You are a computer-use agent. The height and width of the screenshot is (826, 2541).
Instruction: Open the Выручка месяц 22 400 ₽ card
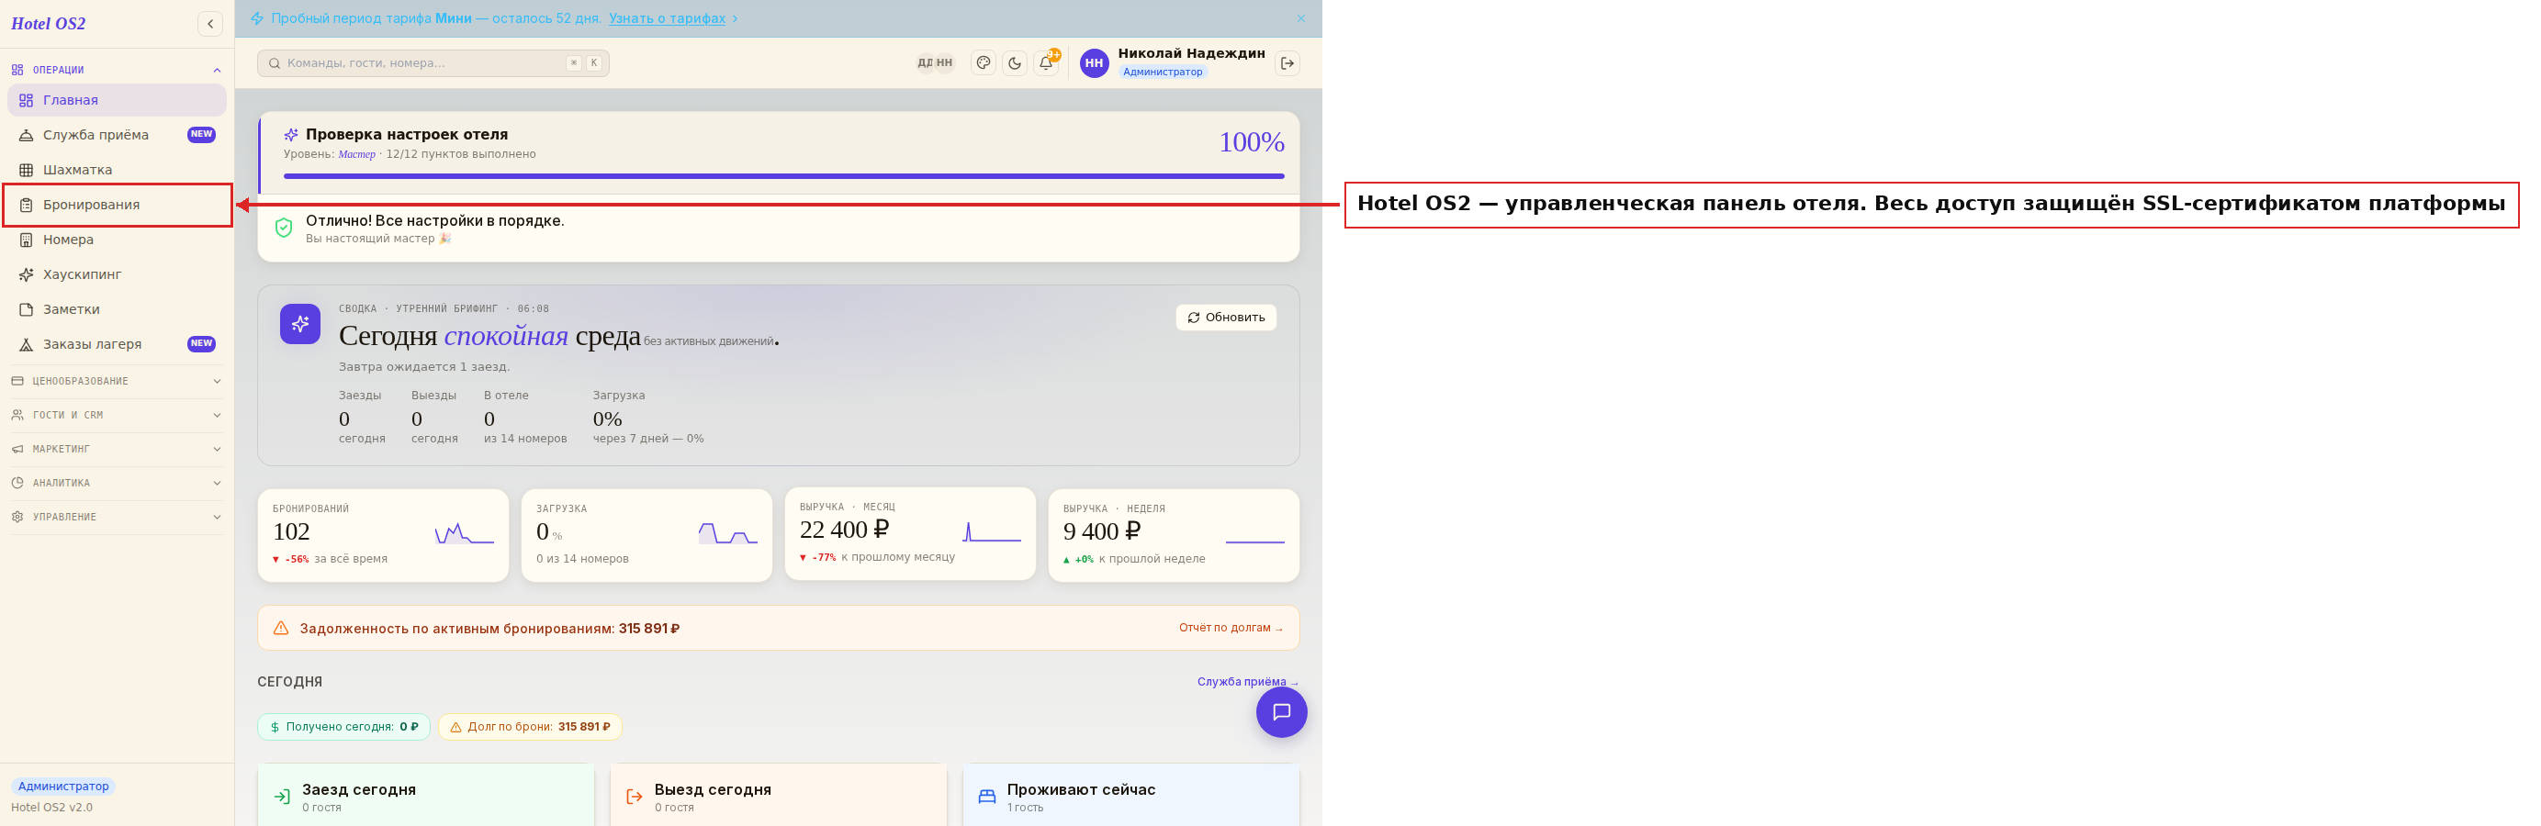909,534
